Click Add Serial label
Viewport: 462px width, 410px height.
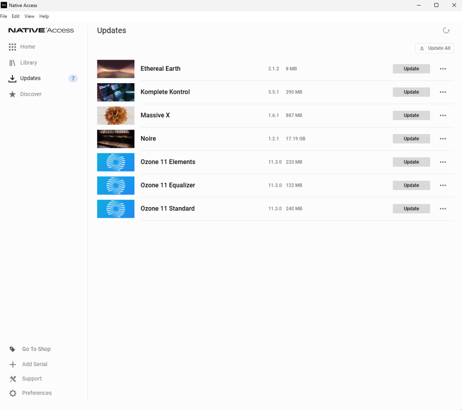point(35,364)
